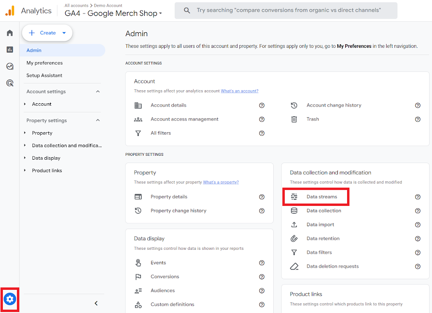Expand the Data display tree item
The height and width of the screenshot is (313, 432).
coord(25,158)
